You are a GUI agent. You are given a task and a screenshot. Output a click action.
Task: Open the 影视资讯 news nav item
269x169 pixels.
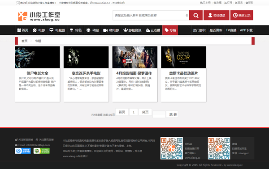(132, 30)
